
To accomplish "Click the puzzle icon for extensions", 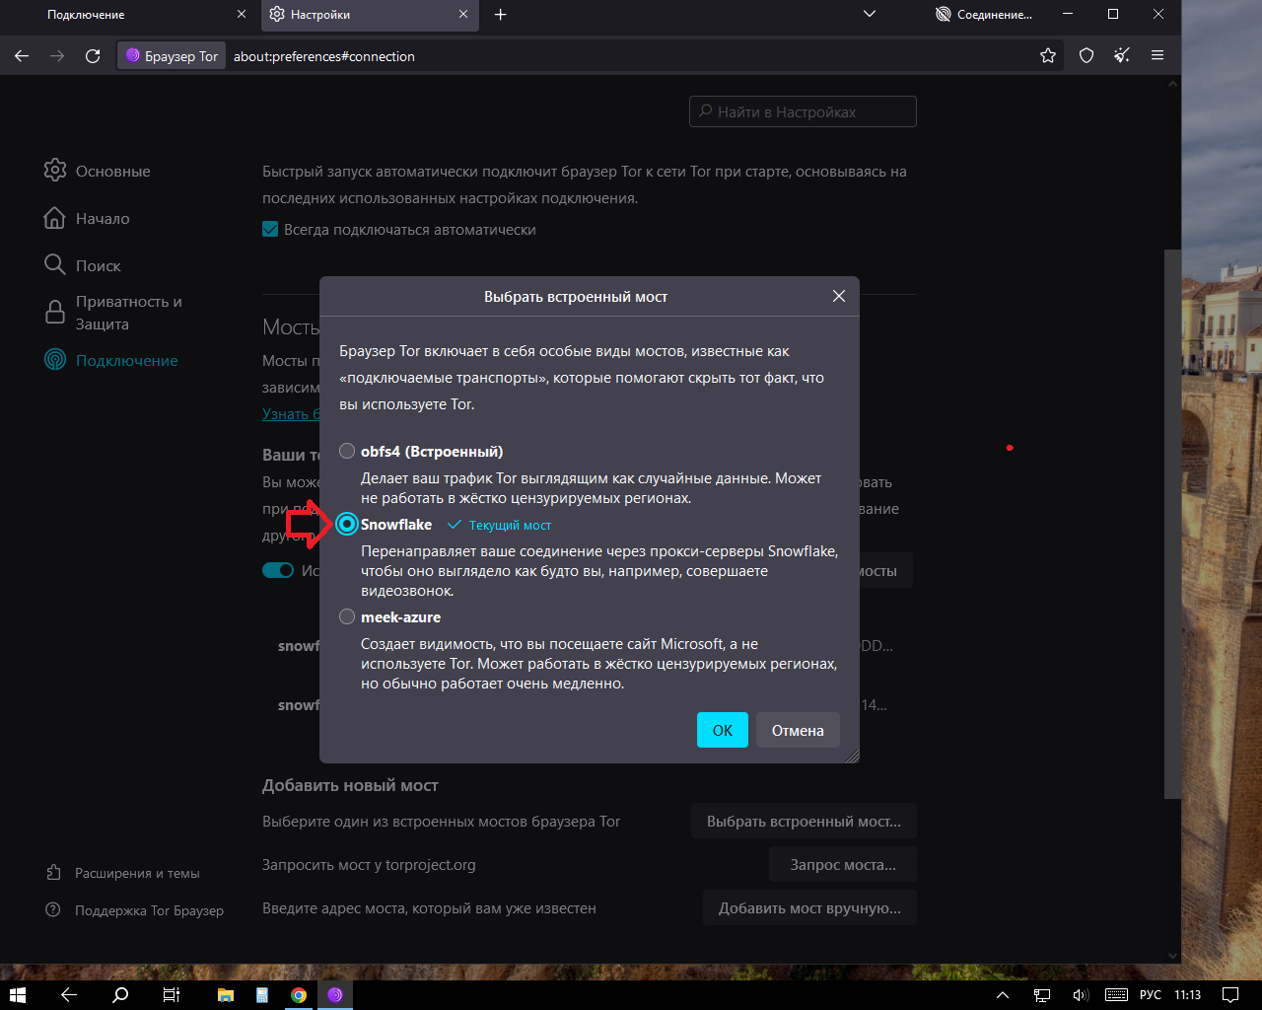I will [53, 873].
